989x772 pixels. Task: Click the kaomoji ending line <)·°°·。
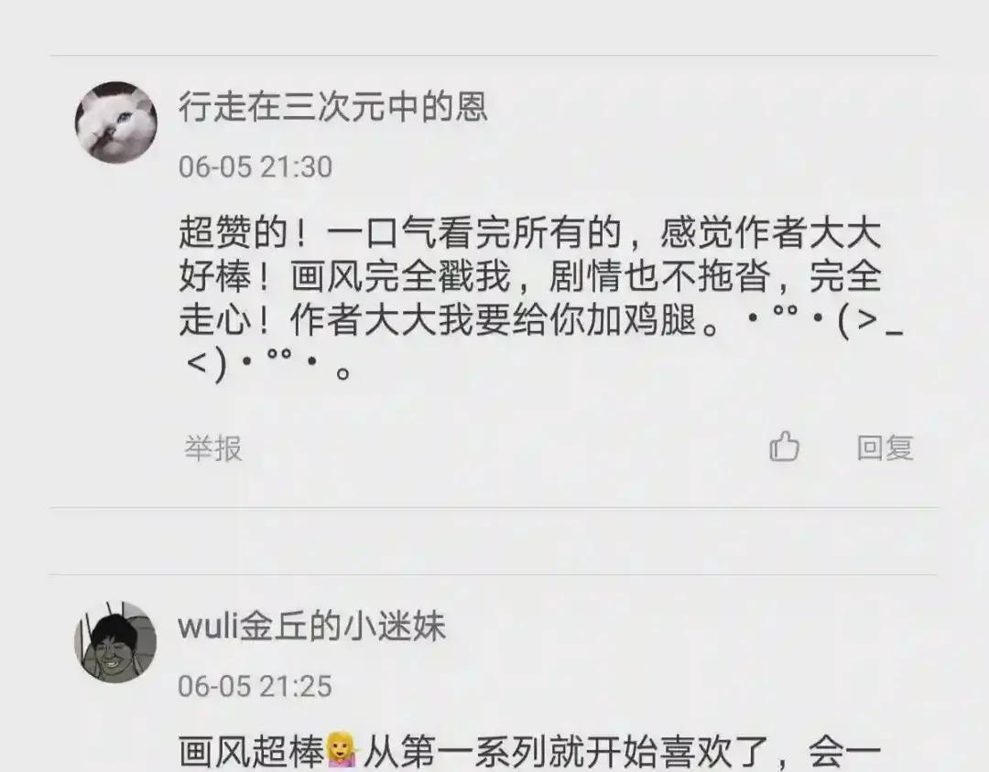(x=268, y=366)
